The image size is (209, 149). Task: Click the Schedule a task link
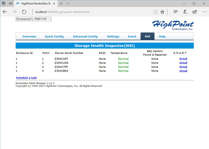pos(26,78)
